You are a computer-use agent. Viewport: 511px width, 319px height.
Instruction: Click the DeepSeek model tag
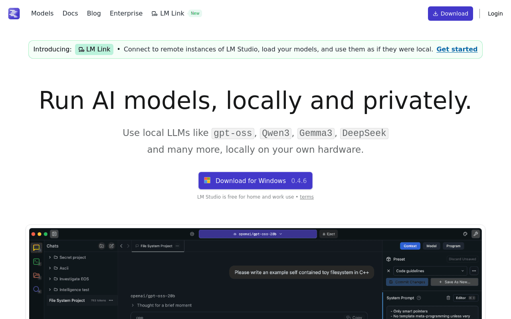pyautogui.click(x=364, y=133)
